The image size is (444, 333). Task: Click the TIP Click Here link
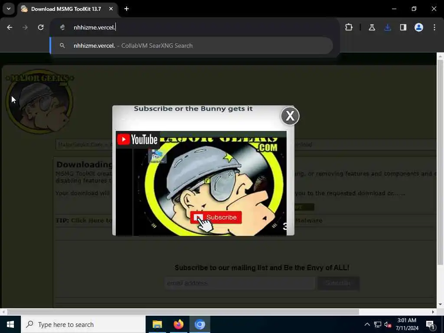tap(91, 220)
